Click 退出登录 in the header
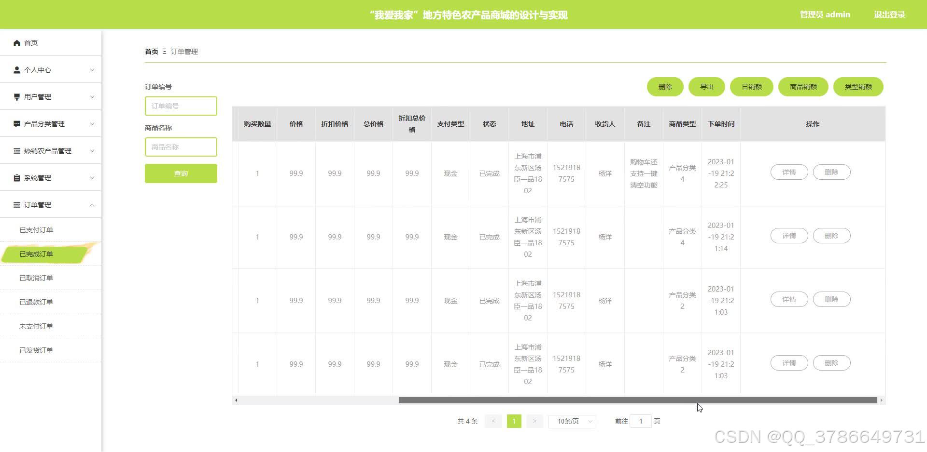 [x=889, y=14]
